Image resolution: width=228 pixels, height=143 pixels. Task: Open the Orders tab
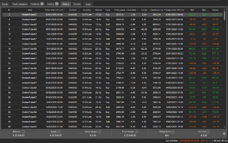click(53, 4)
